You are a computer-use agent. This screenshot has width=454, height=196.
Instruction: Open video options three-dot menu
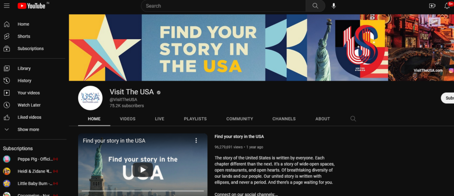coord(196,141)
